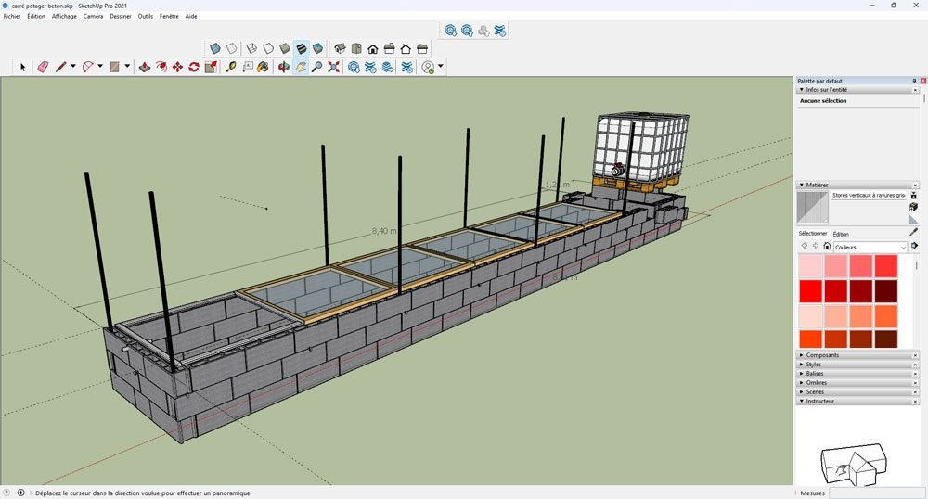Switch to the Back view icon
Image resolution: width=928 pixels, height=499 pixels.
click(406, 48)
